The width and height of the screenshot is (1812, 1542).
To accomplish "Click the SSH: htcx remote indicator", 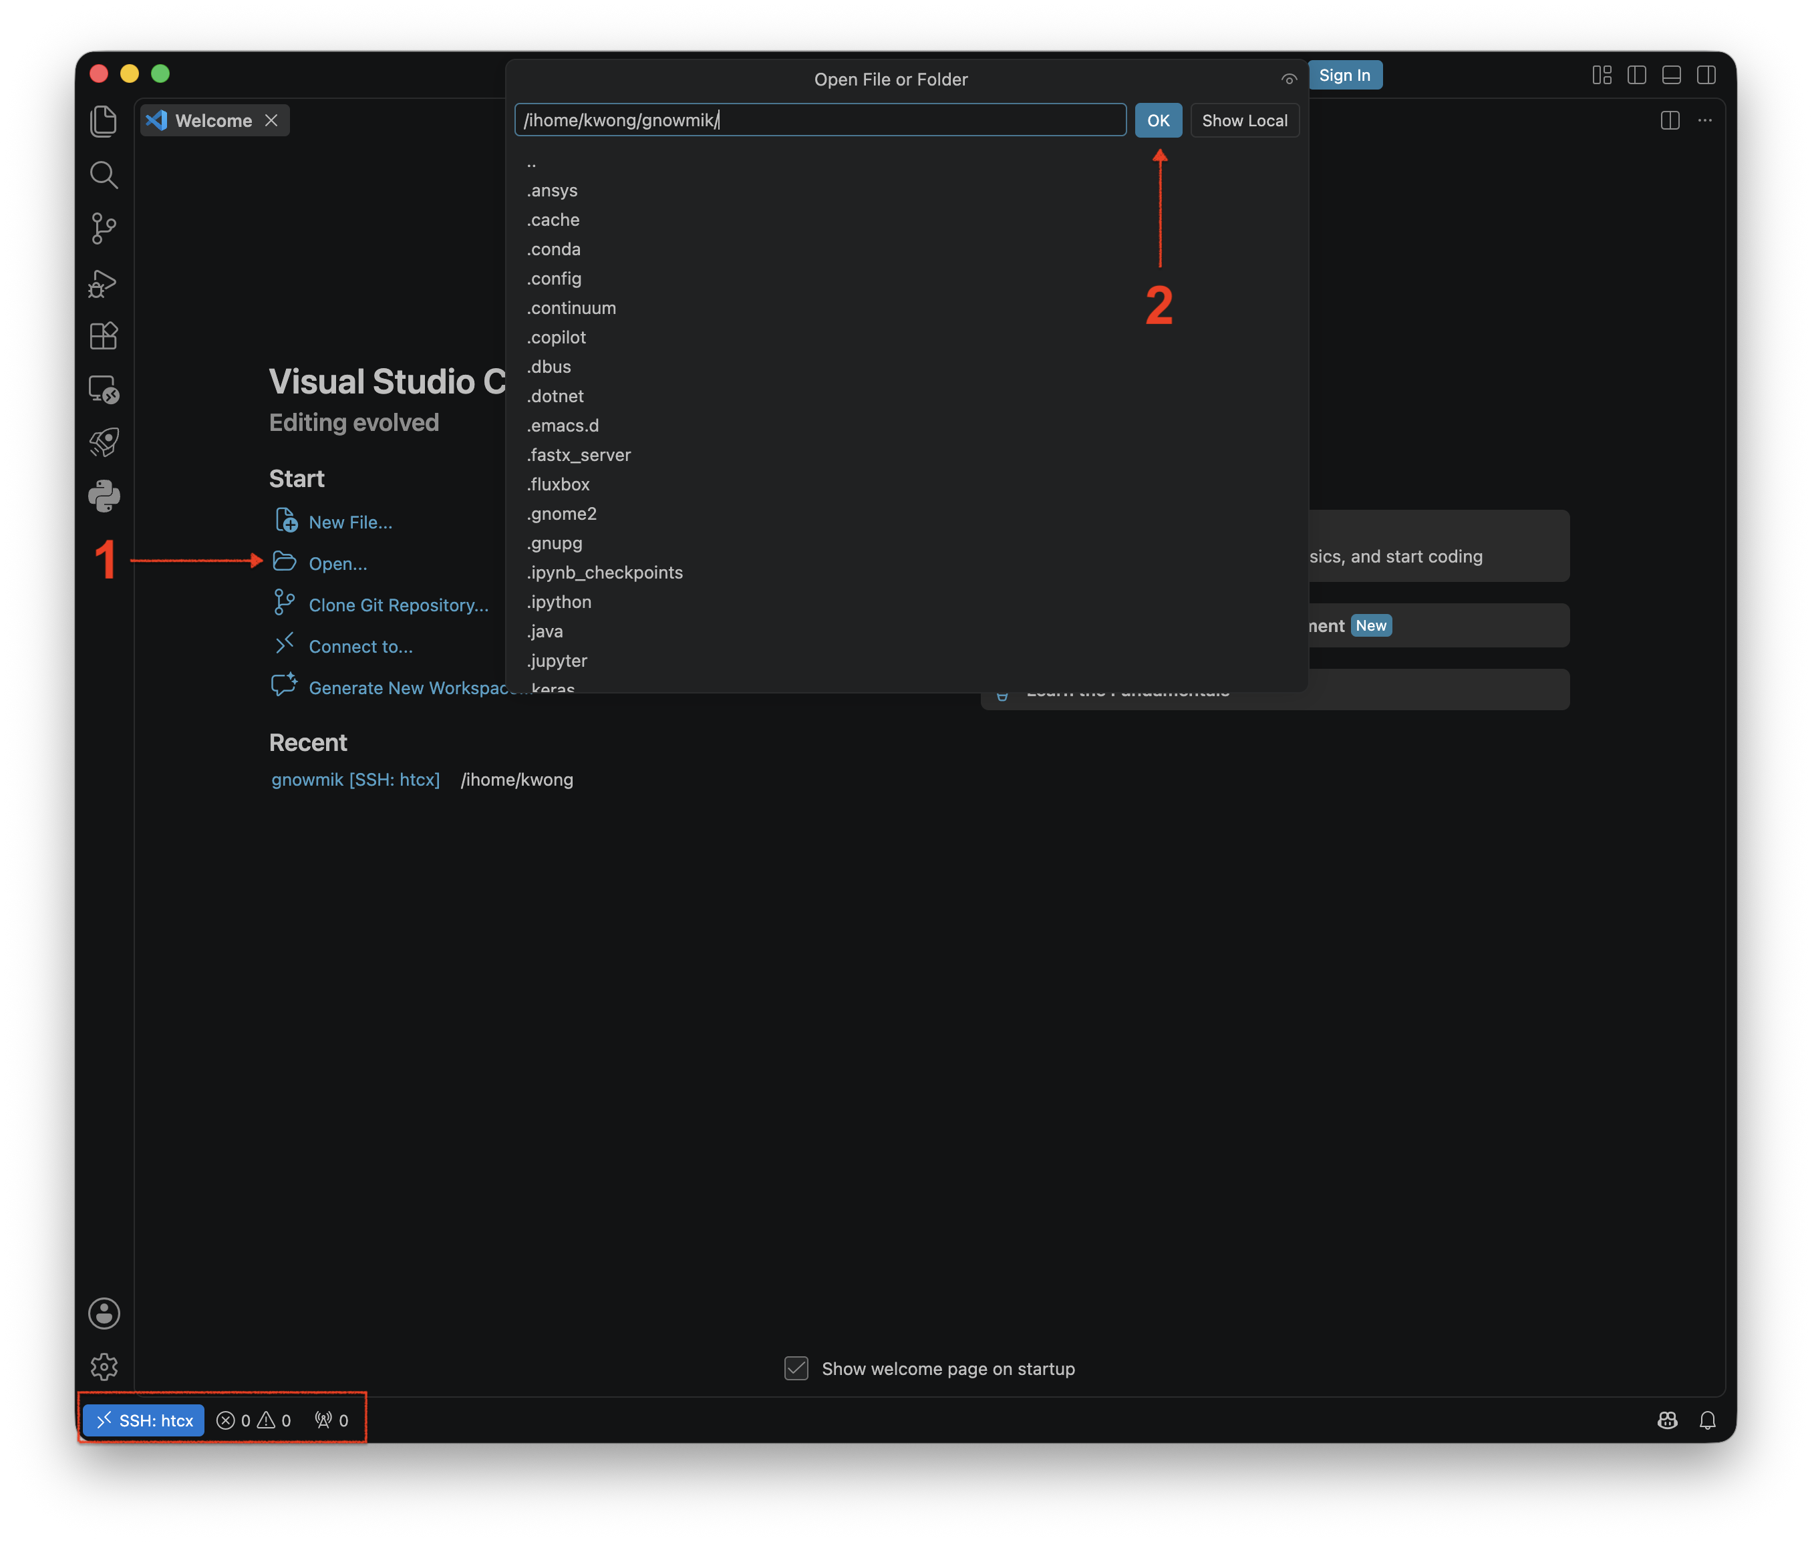I will 144,1420.
